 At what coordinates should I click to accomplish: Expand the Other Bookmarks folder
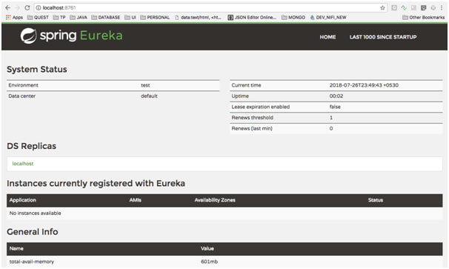coord(424,18)
